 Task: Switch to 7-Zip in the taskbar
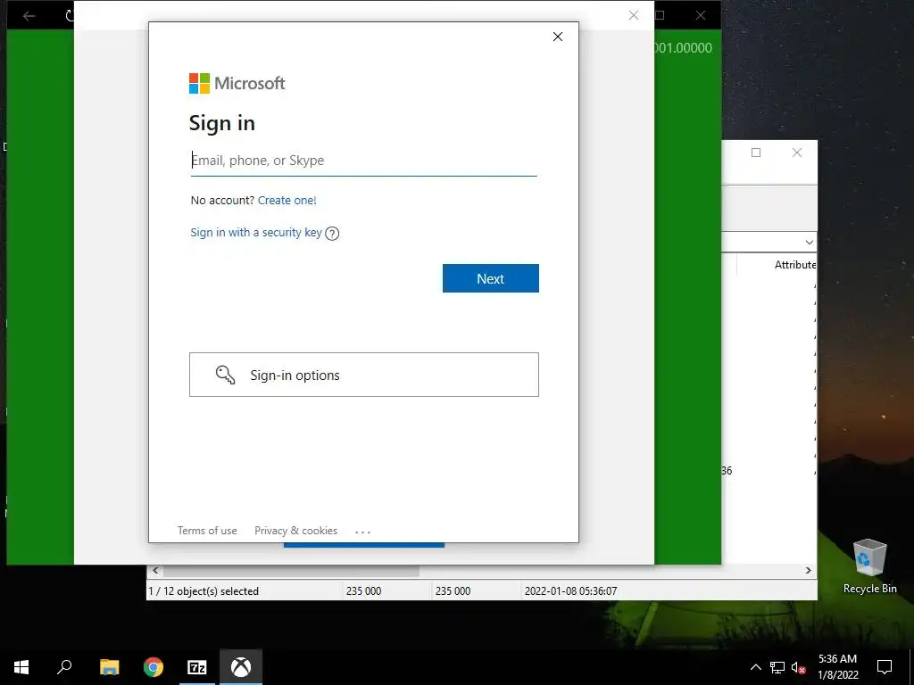pyautogui.click(x=197, y=667)
